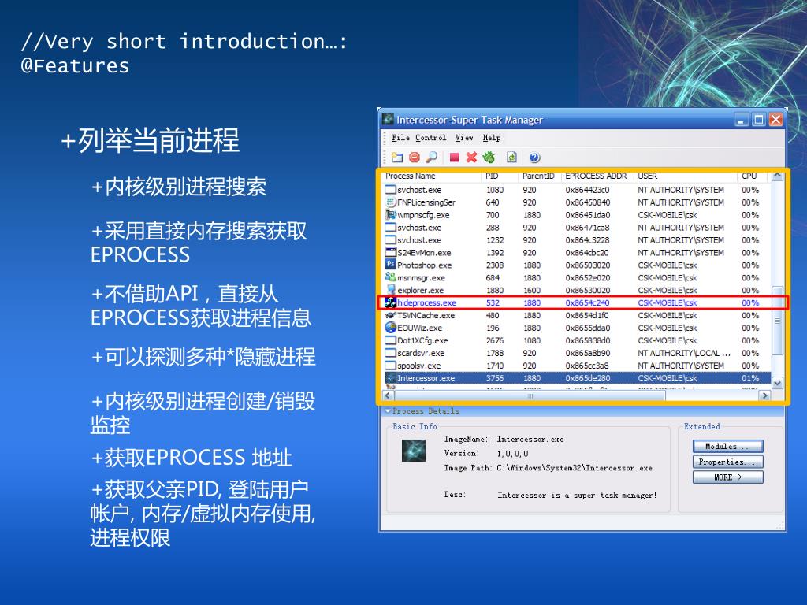Click the S24EvMon.exe process icon
Screen dimensions: 807x605
[390, 252]
